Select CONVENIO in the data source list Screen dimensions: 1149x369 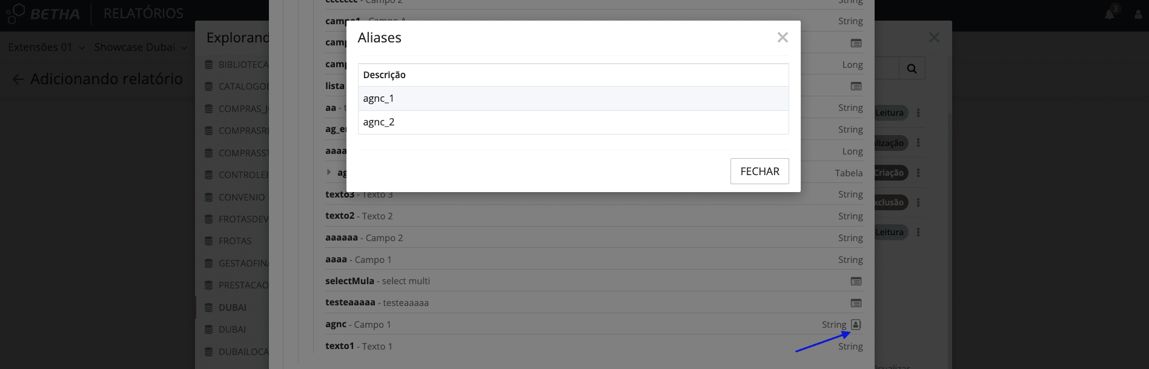(x=241, y=198)
